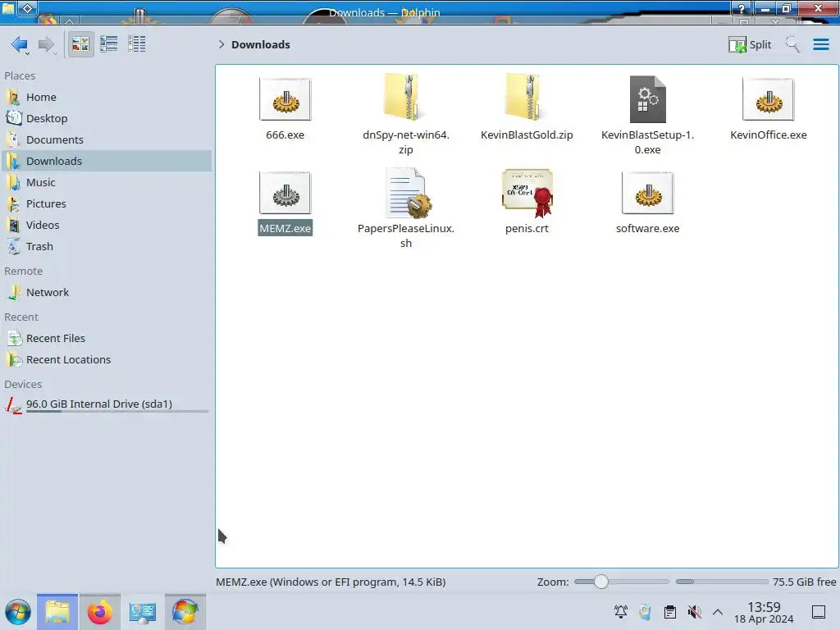This screenshot has height=630, width=840.
Task: Click the free disk space bar
Action: click(722, 582)
